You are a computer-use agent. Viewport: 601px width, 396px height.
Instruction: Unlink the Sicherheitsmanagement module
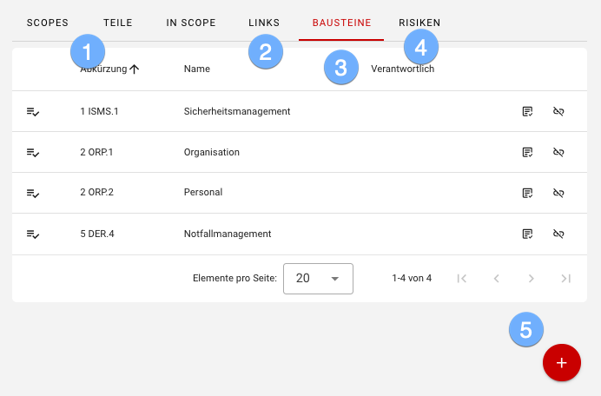[x=559, y=111]
